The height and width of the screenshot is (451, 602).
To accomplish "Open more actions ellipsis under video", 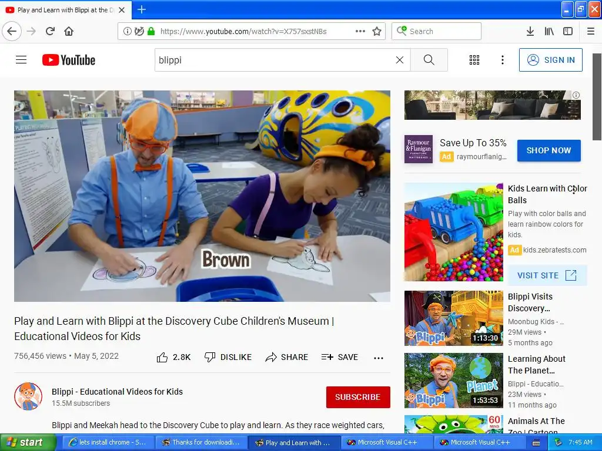I will (x=379, y=358).
